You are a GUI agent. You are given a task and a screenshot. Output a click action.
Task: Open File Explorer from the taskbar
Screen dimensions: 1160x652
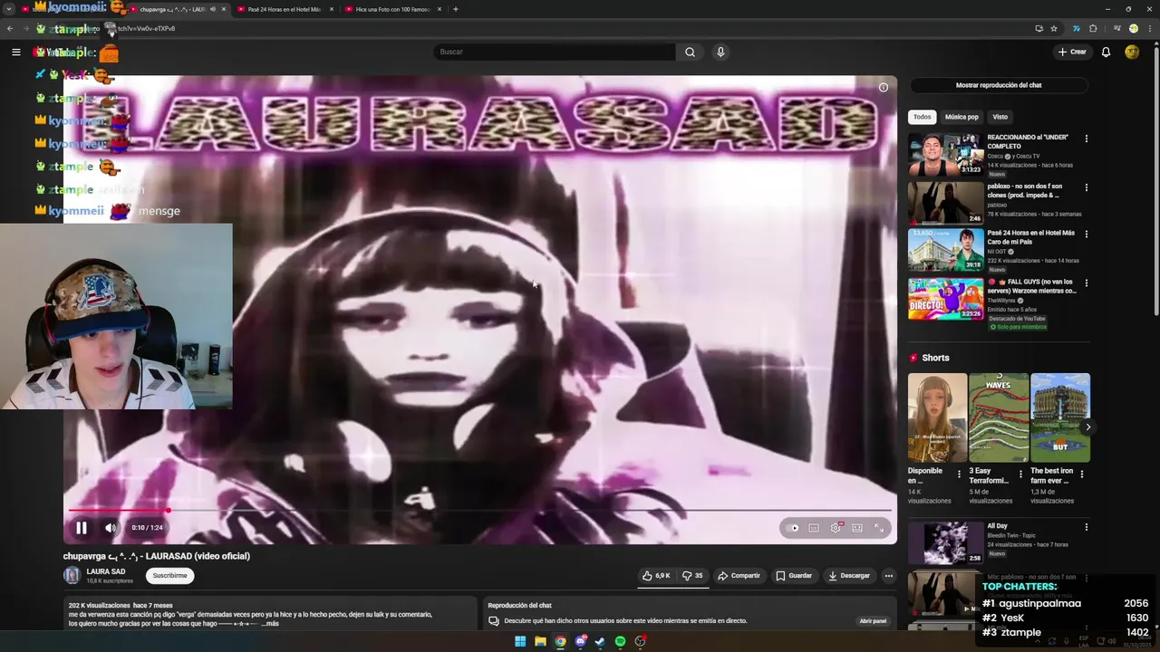tap(540, 641)
